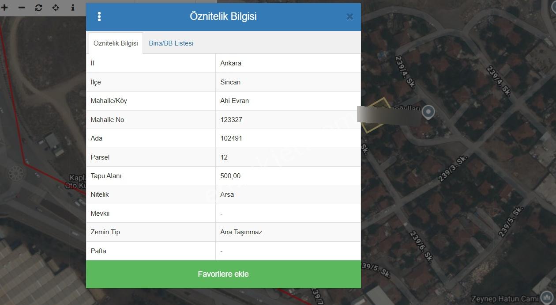The width and height of the screenshot is (556, 305).
Task: Click the '239/3. Sk.' street label
Action: pos(453,168)
